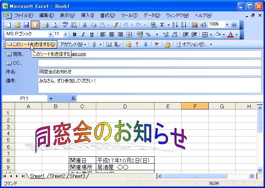
Task: Open the 挿入 menu
Action: (x=88, y=15)
